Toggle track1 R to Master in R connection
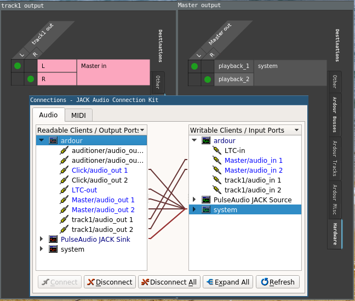 coord(30,79)
